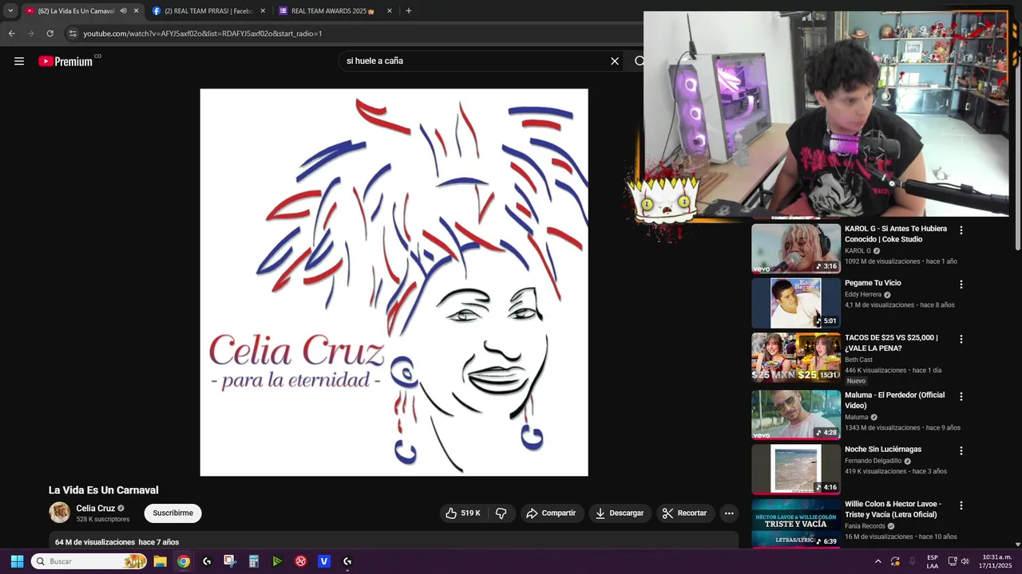This screenshot has width=1022, height=574.
Task: Open Celia Cruz channel avatar
Action: coord(60,513)
